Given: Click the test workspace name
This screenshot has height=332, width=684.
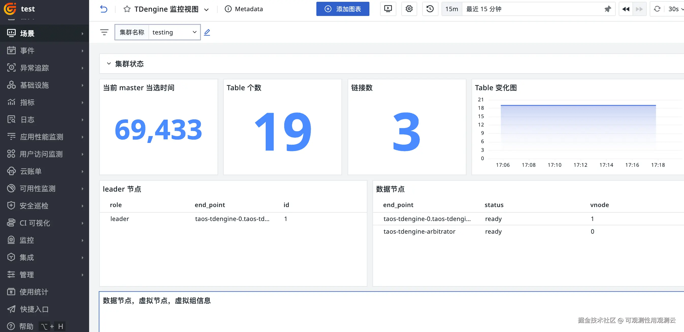Looking at the screenshot, I should [x=28, y=9].
